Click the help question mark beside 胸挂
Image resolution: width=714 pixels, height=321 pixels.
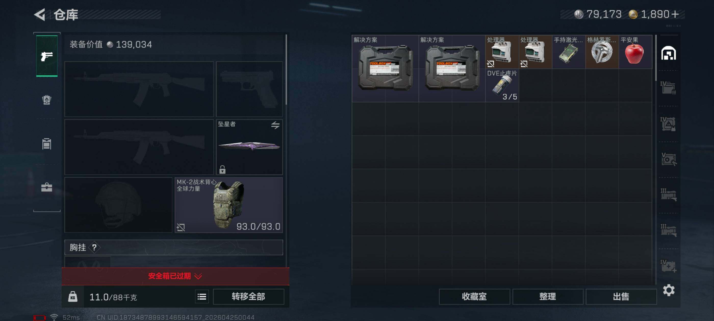pos(94,247)
